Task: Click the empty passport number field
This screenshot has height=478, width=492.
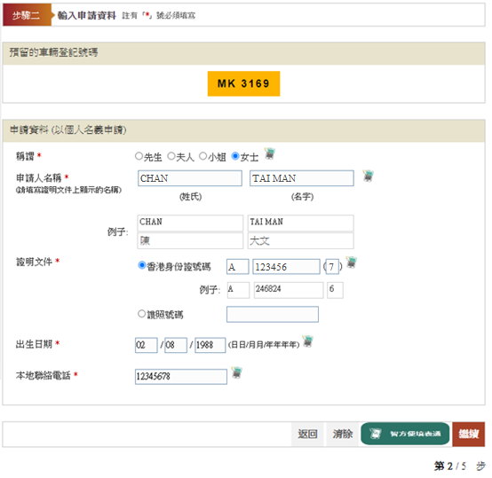Action: [x=273, y=314]
